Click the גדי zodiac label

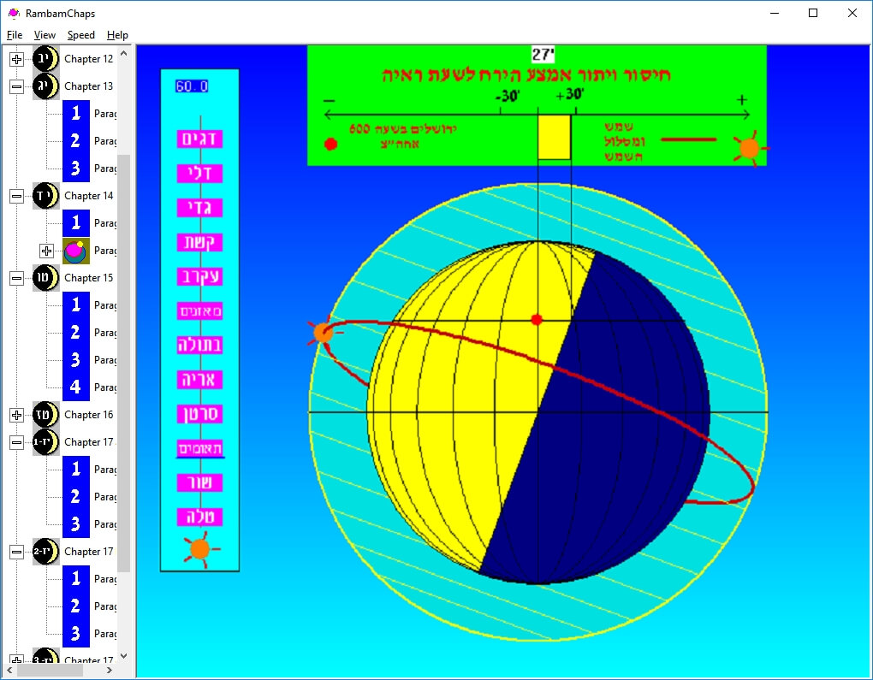[200, 208]
